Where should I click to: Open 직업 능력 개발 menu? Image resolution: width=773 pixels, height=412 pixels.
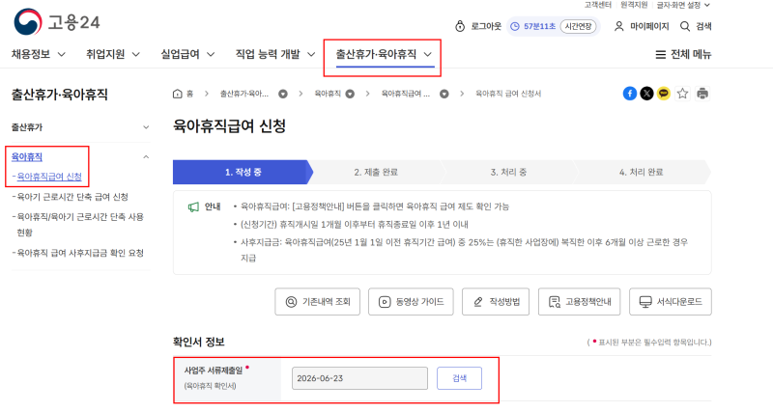(268, 54)
